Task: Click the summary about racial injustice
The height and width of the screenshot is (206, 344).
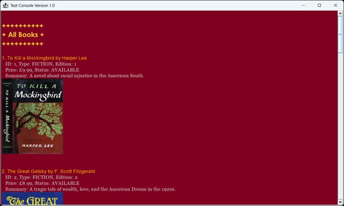Action: (x=74, y=76)
